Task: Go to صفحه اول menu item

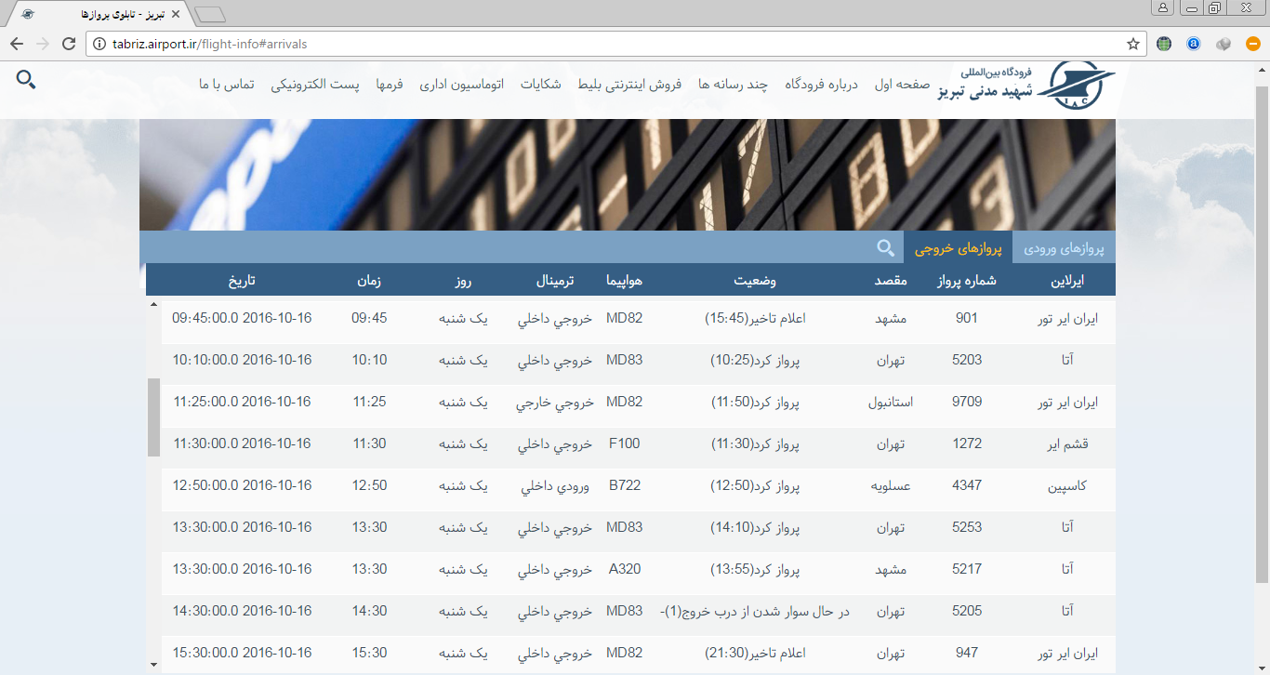Action: point(902,85)
